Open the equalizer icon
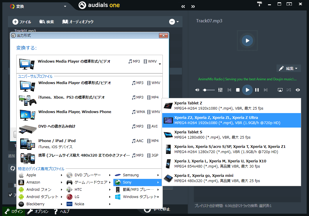 click(x=220, y=90)
